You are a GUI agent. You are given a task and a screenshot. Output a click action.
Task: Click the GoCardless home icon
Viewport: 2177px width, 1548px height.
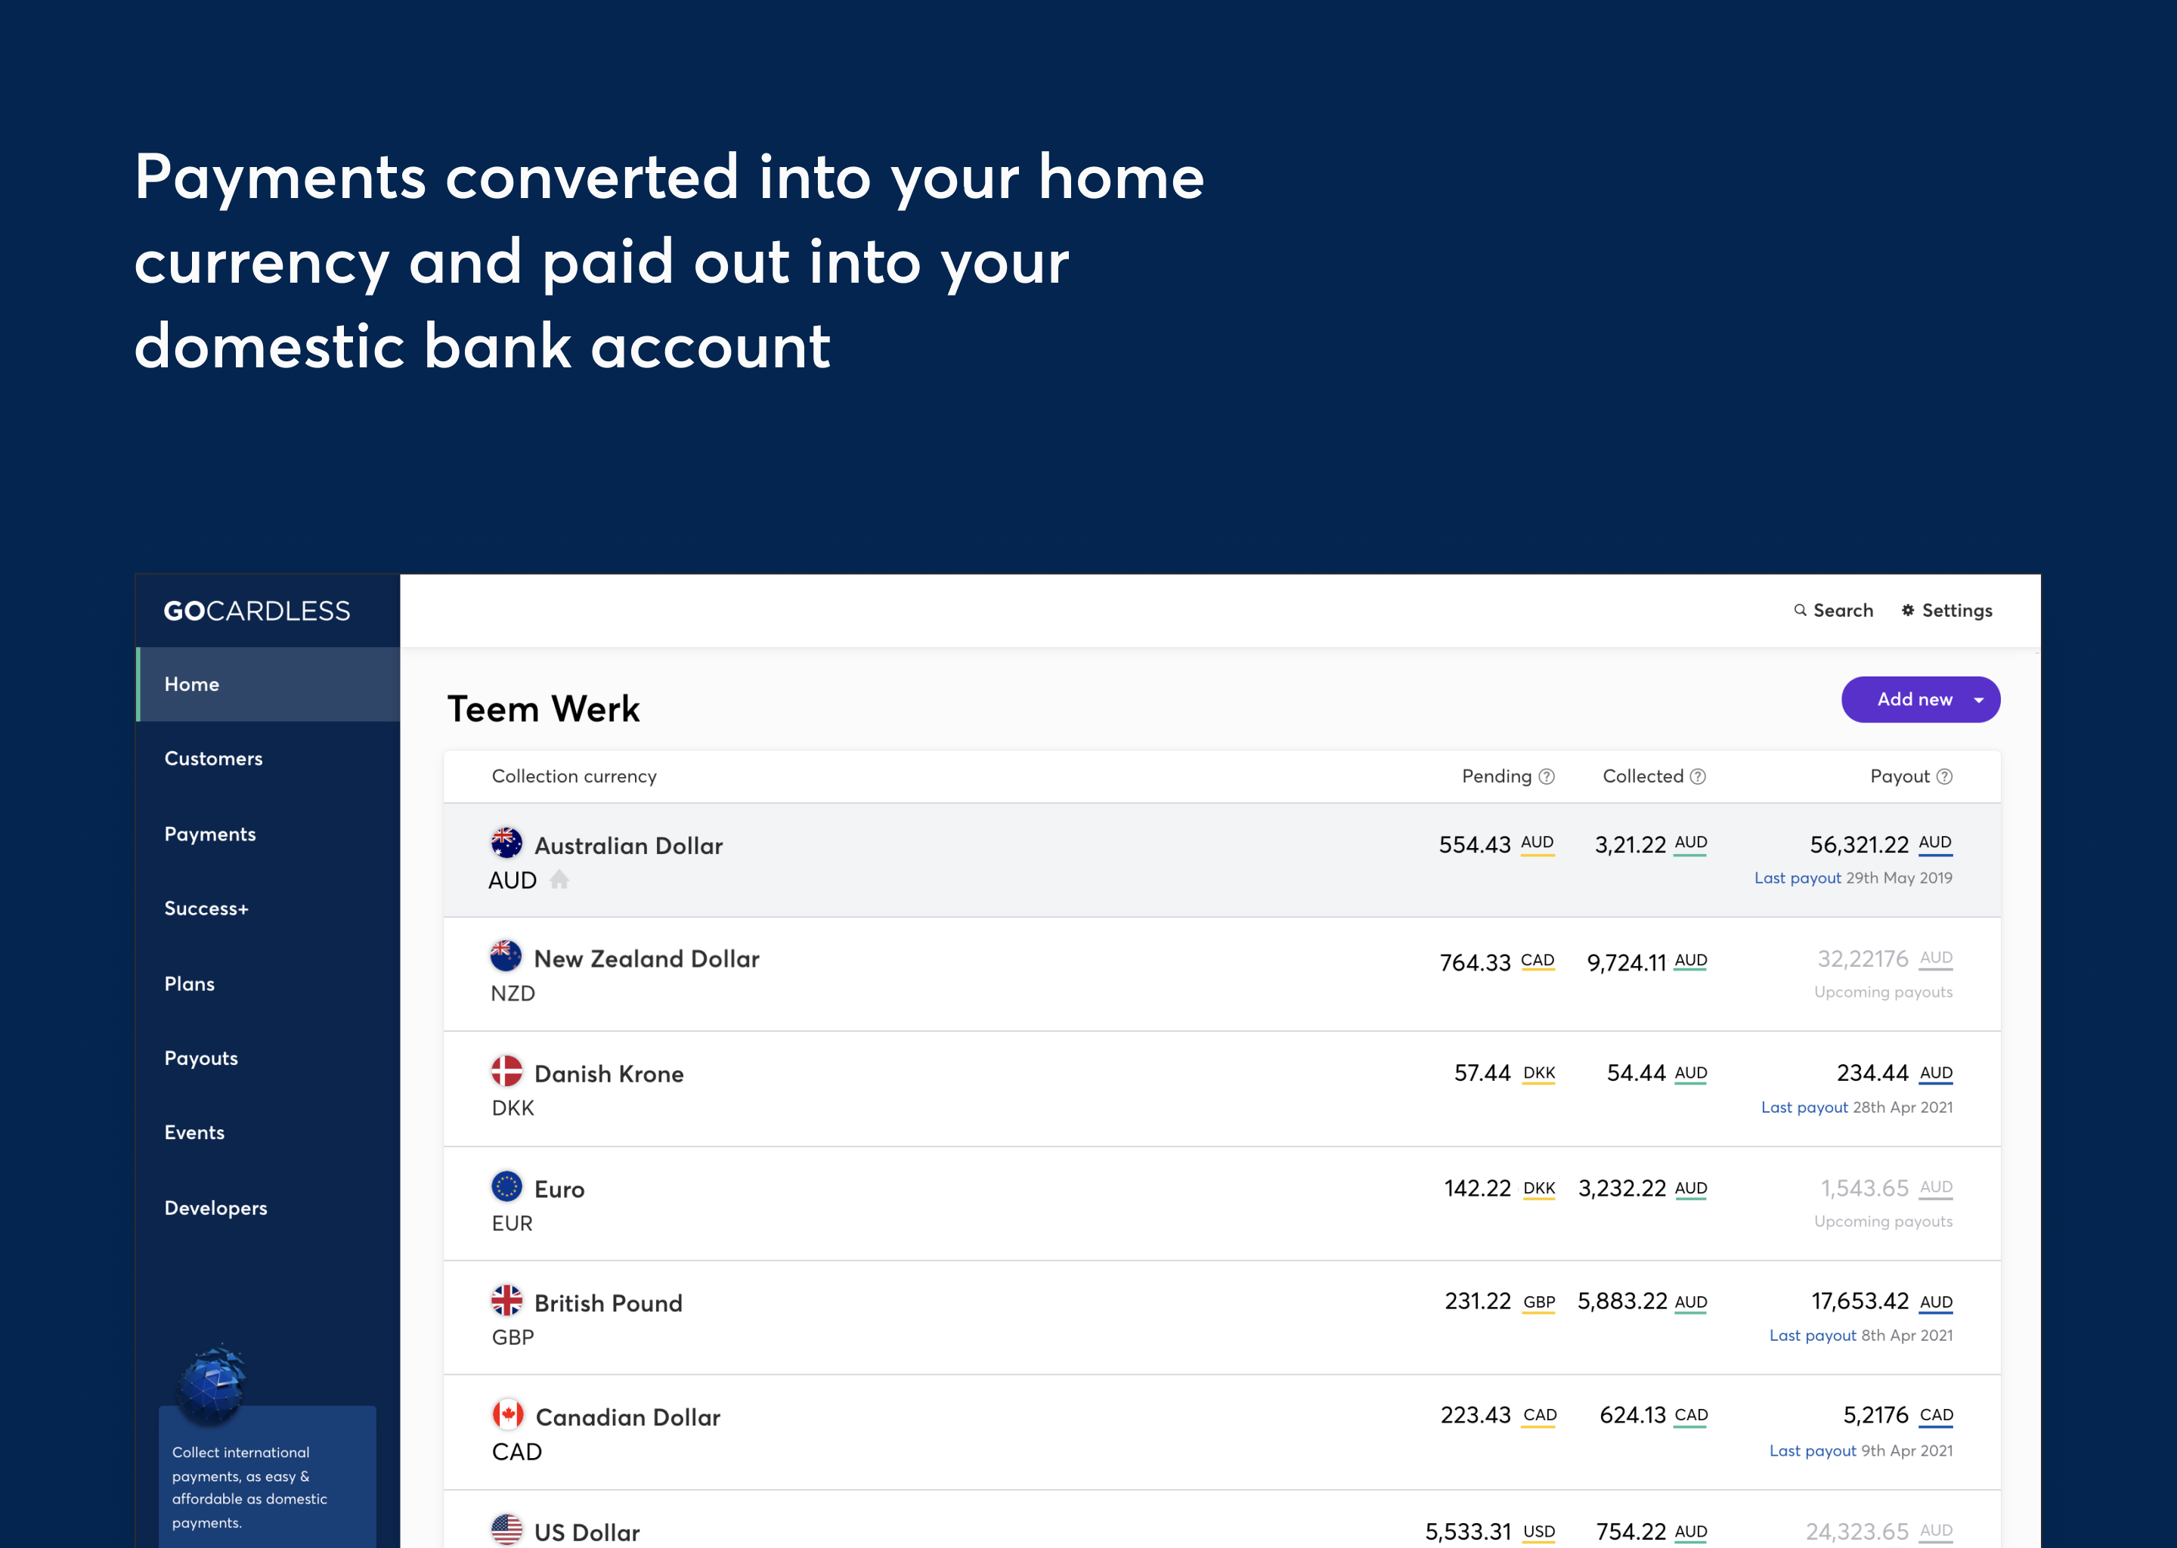point(256,610)
